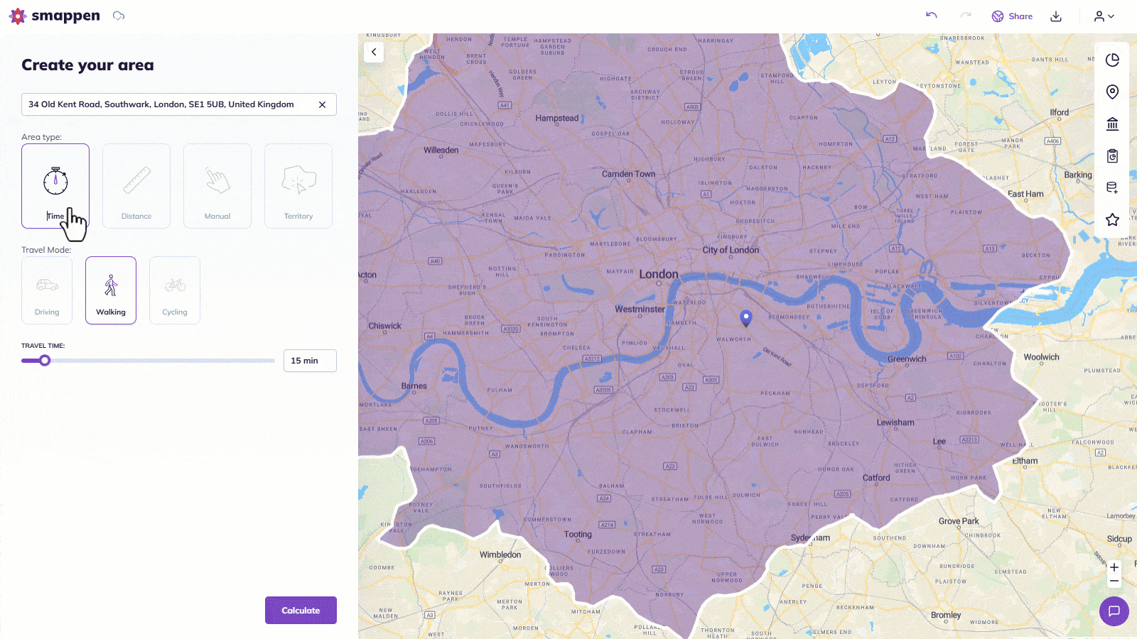This screenshot has width=1137, height=639.
Task: Click the location pin sidebar icon
Action: (1112, 92)
